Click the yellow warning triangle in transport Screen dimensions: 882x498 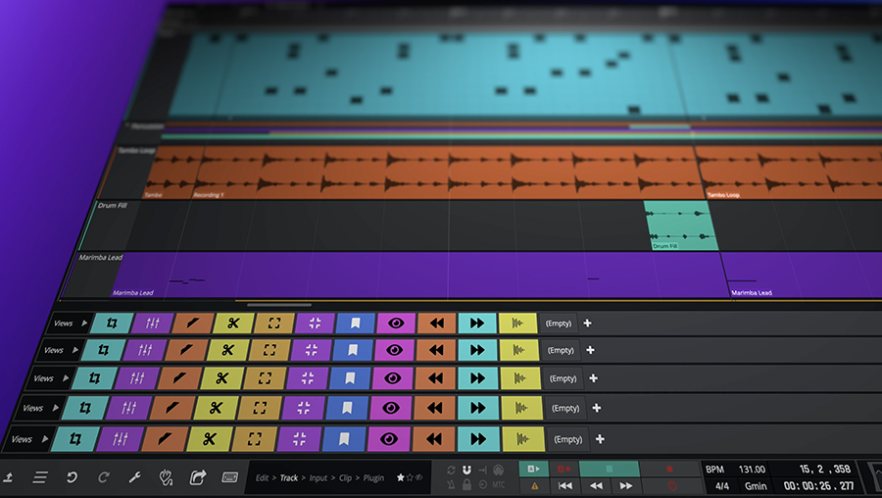pos(534,486)
